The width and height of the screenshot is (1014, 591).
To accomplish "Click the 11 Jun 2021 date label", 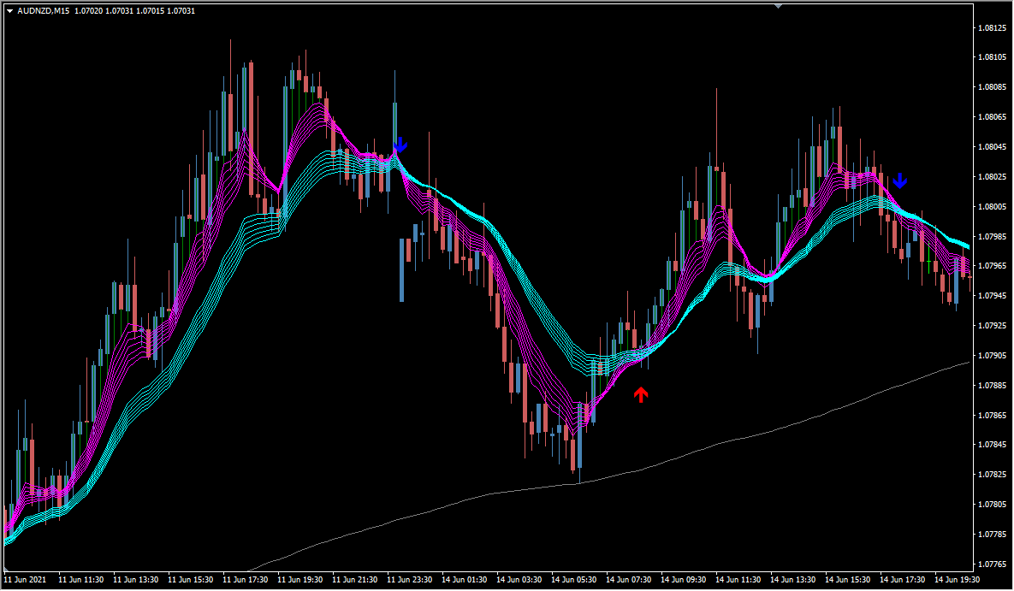I will pos(25,580).
